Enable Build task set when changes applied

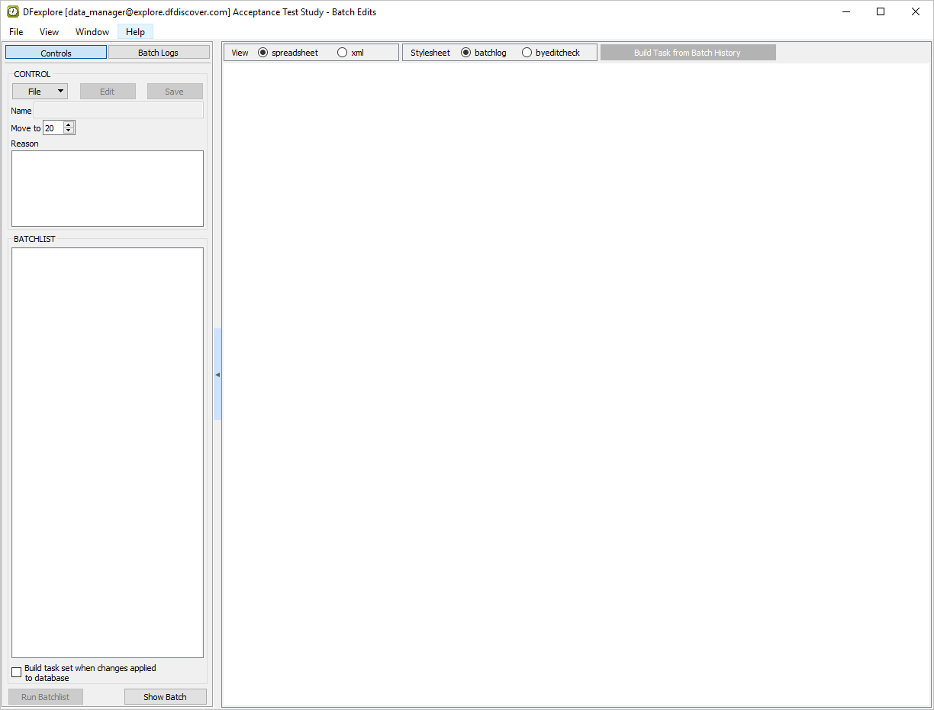pos(17,673)
